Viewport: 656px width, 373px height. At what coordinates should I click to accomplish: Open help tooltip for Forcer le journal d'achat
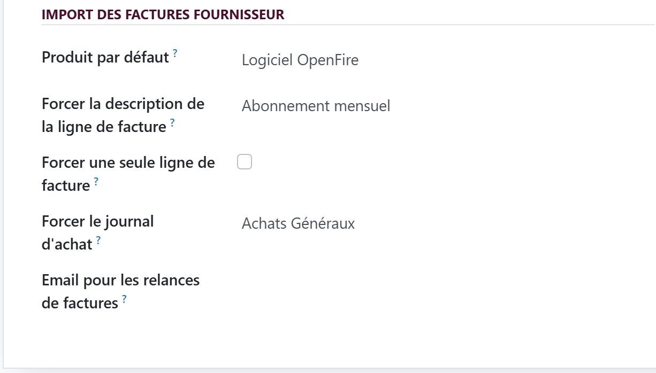click(98, 240)
